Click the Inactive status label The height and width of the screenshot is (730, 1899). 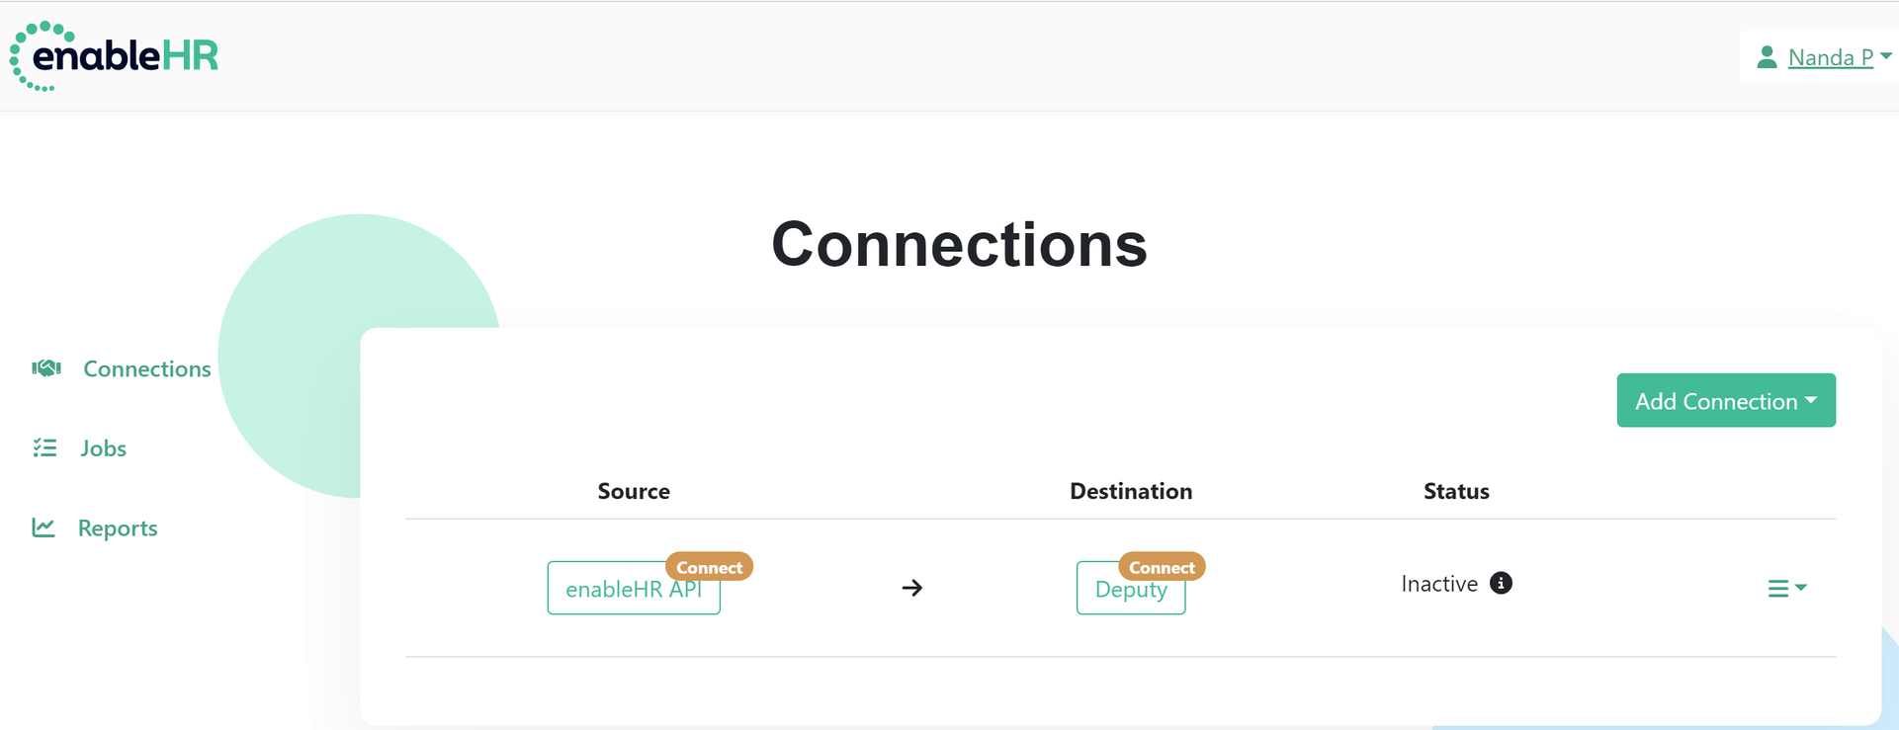pos(1439,583)
